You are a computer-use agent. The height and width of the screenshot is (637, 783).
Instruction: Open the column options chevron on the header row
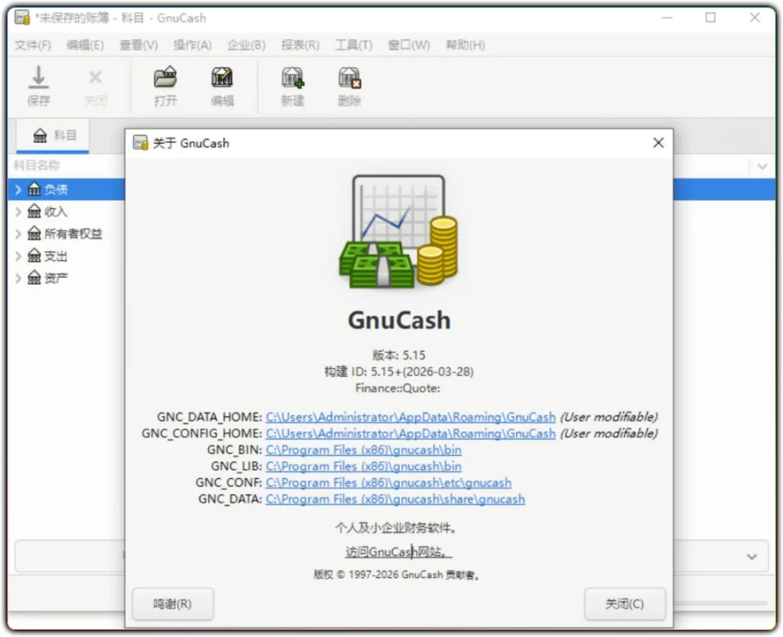coord(762,165)
